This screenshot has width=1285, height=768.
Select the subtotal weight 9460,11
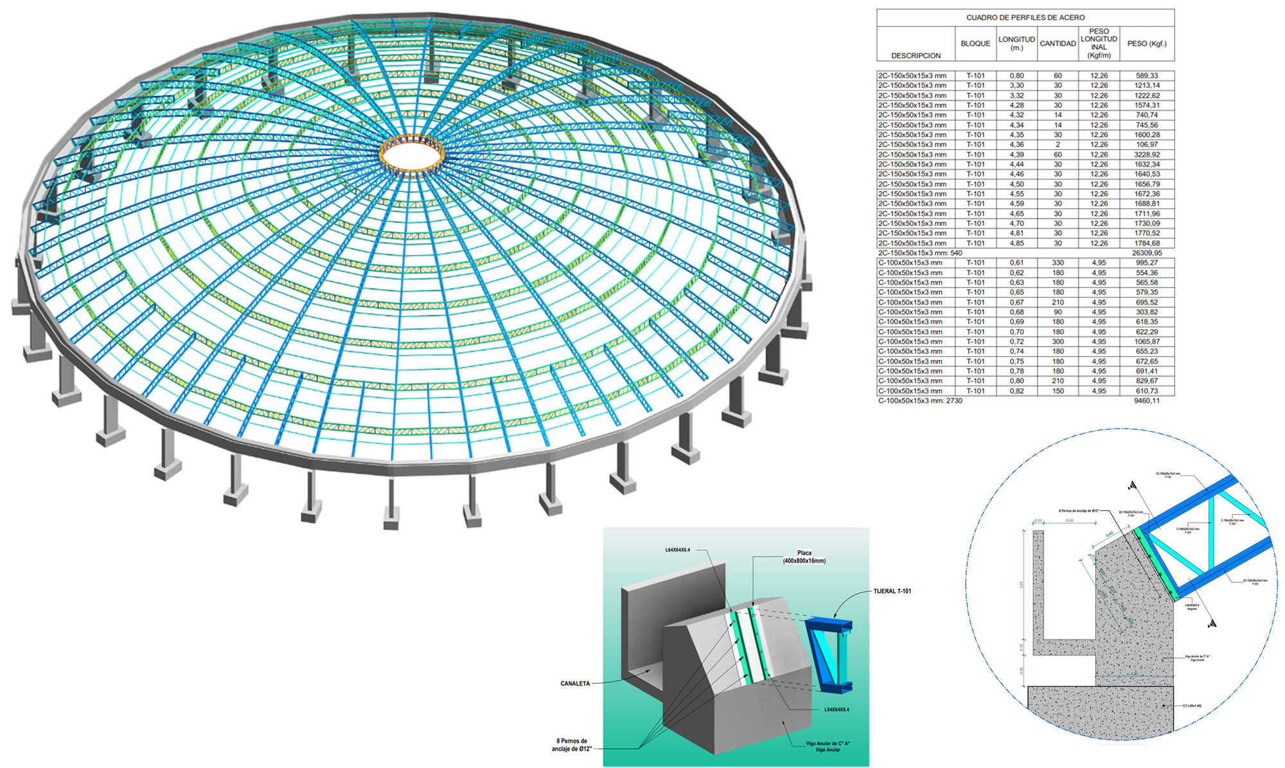pos(1147,401)
